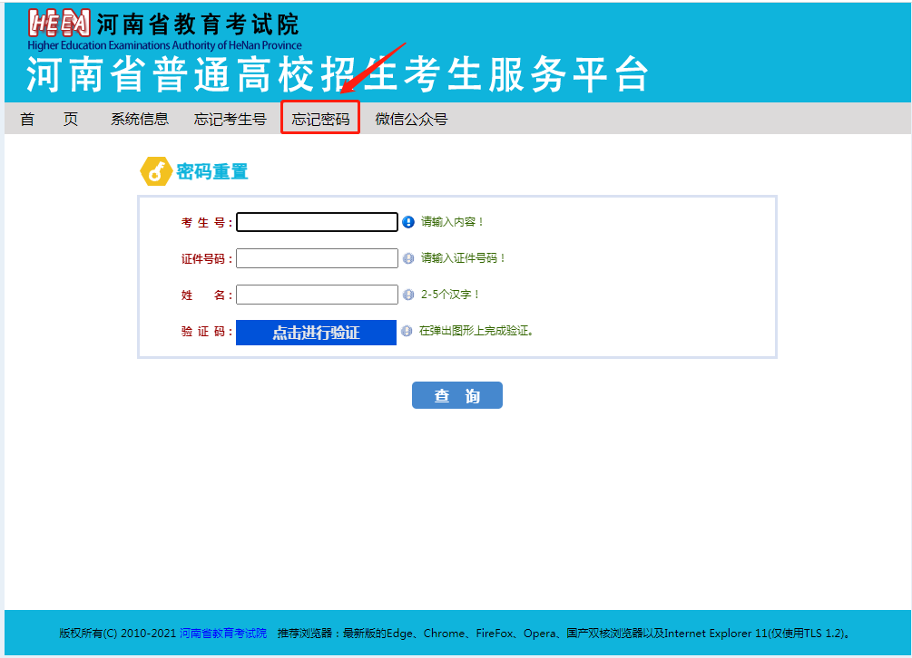Focus the 考生号 input field
Viewport: 912px width, 658px height.
point(317,222)
